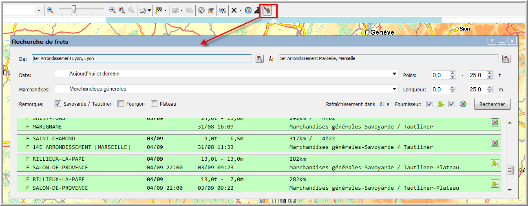Increase the maximum Longueur value

click(489, 88)
